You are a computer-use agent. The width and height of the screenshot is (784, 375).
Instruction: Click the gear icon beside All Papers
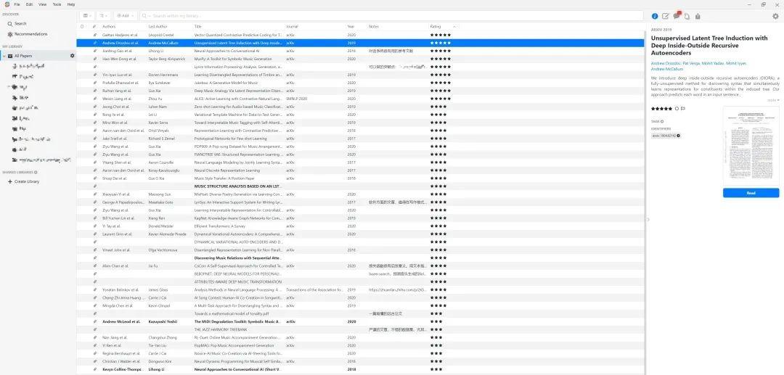point(72,56)
